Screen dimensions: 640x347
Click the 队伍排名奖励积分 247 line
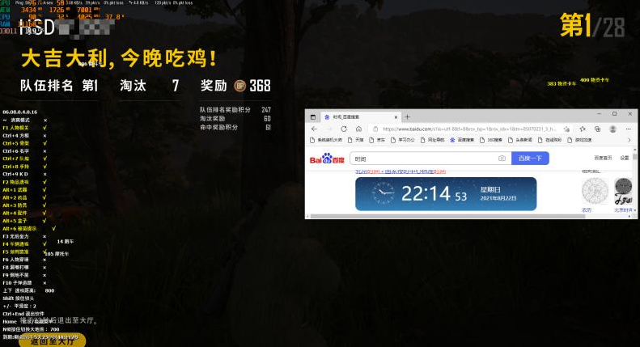(235, 110)
